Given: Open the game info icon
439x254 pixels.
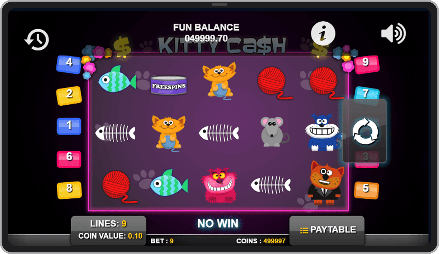Looking at the screenshot, I should pos(323,34).
